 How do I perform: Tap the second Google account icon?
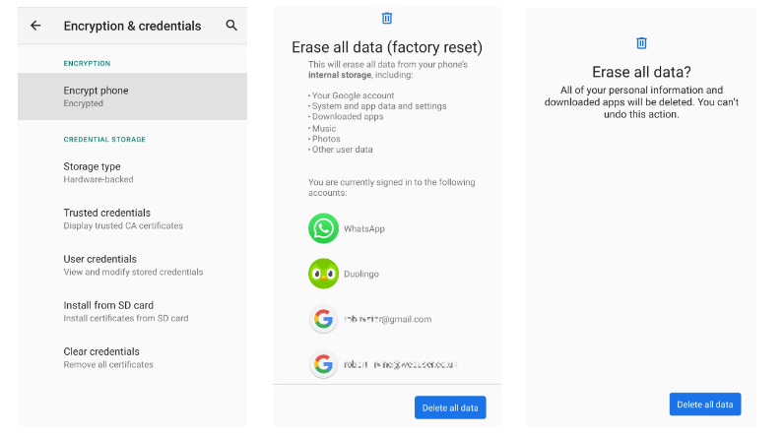[323, 364]
